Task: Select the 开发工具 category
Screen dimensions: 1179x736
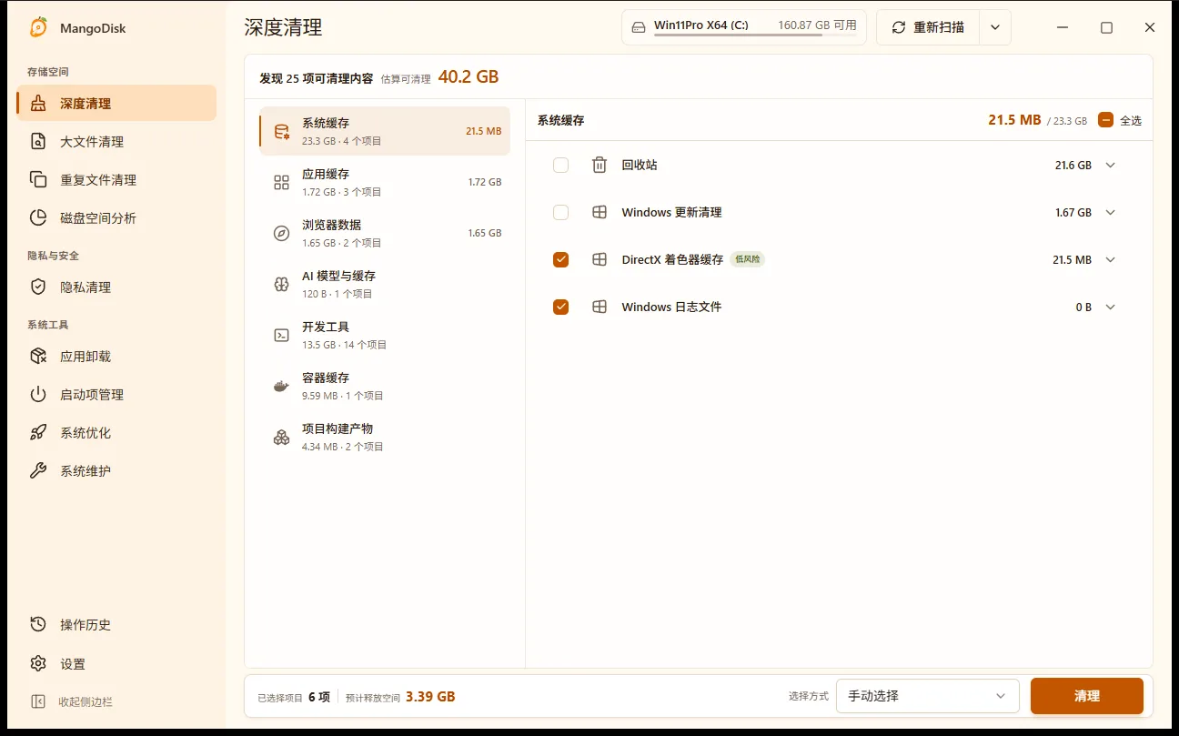Action: 385,336
